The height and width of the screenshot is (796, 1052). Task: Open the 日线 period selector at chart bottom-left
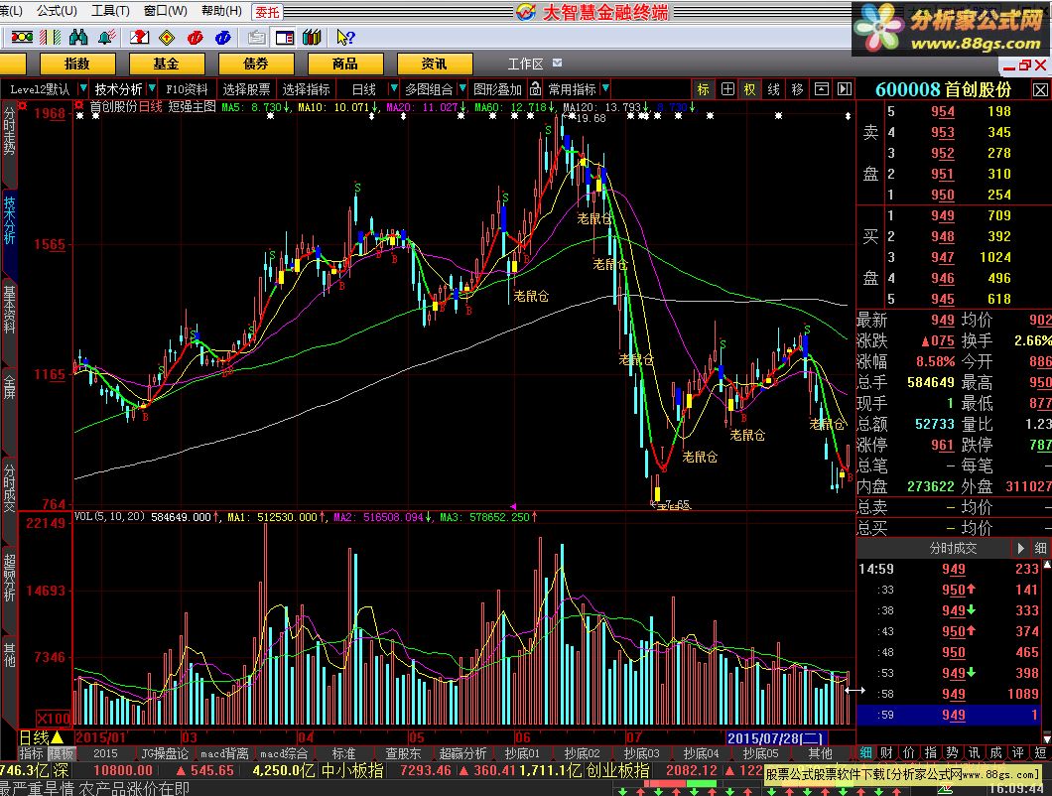click(x=42, y=737)
